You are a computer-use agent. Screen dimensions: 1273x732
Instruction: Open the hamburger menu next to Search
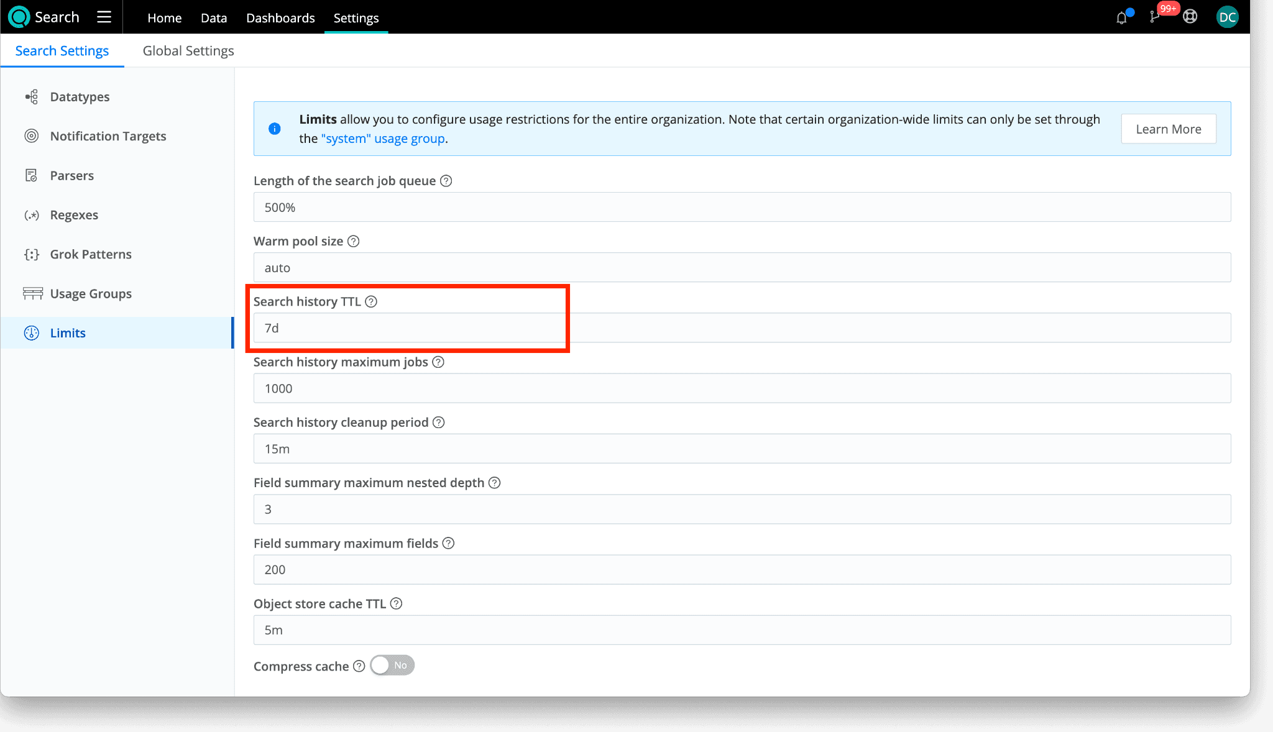coord(104,17)
